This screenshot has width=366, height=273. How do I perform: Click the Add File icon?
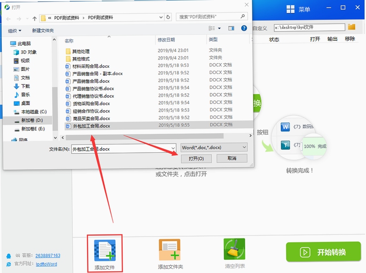coord(105,250)
